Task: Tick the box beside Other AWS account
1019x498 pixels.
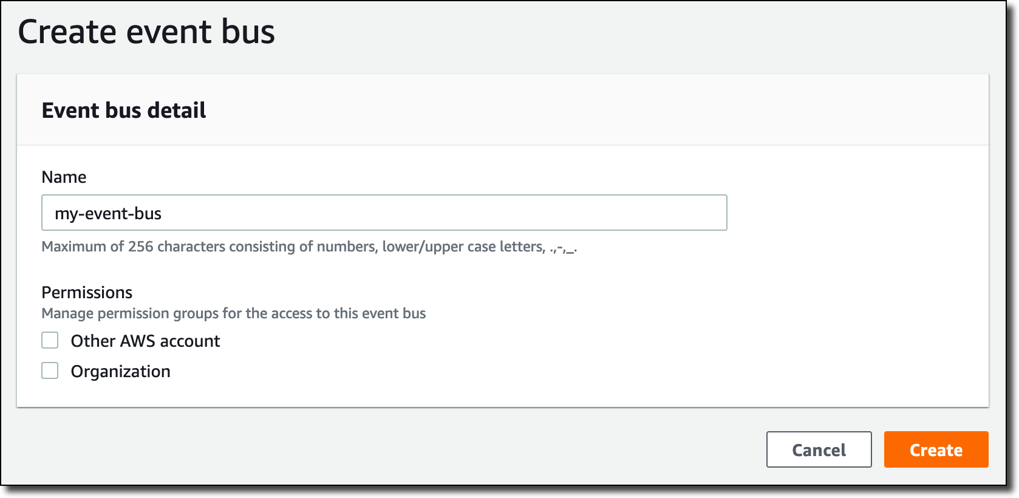Action: (x=50, y=340)
